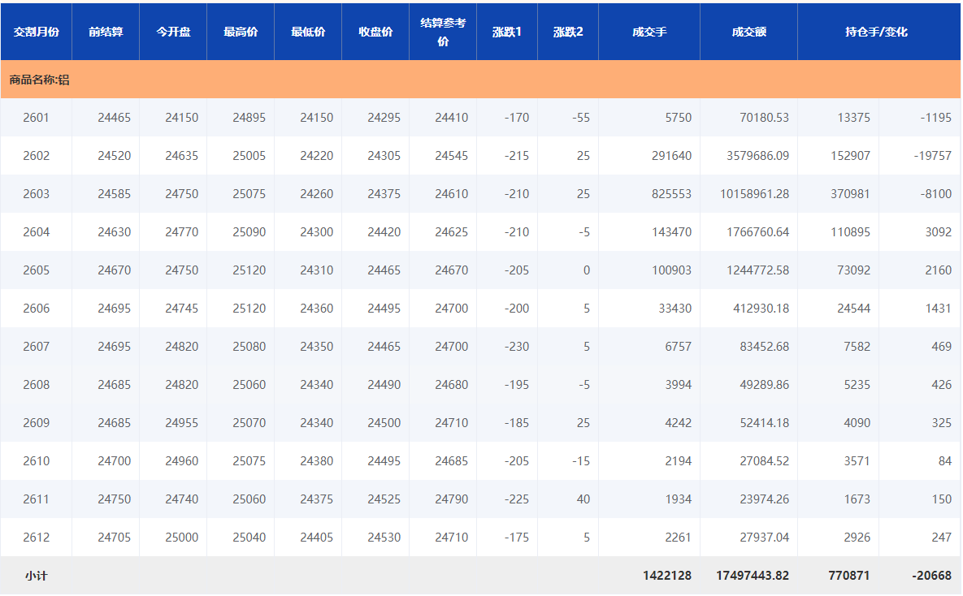Image resolution: width=963 pixels, height=596 pixels.
Task: Click the 最低价 column header
Action: (x=308, y=32)
